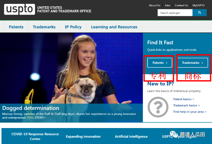Image resolution: width=212 pixels, height=144 pixels.
Task: Open Learning and Resources menu
Action: tap(114, 27)
